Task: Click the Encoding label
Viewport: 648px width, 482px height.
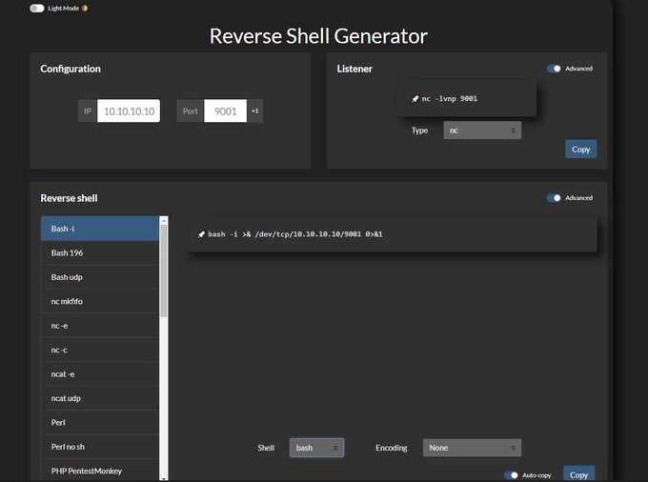Action: (x=392, y=448)
